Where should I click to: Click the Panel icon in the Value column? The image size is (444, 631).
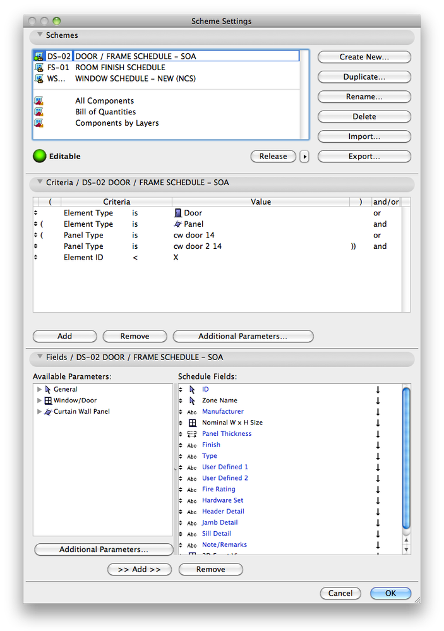tap(178, 224)
